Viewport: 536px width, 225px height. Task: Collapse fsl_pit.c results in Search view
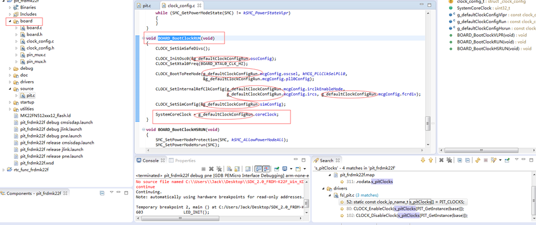tap(330, 195)
